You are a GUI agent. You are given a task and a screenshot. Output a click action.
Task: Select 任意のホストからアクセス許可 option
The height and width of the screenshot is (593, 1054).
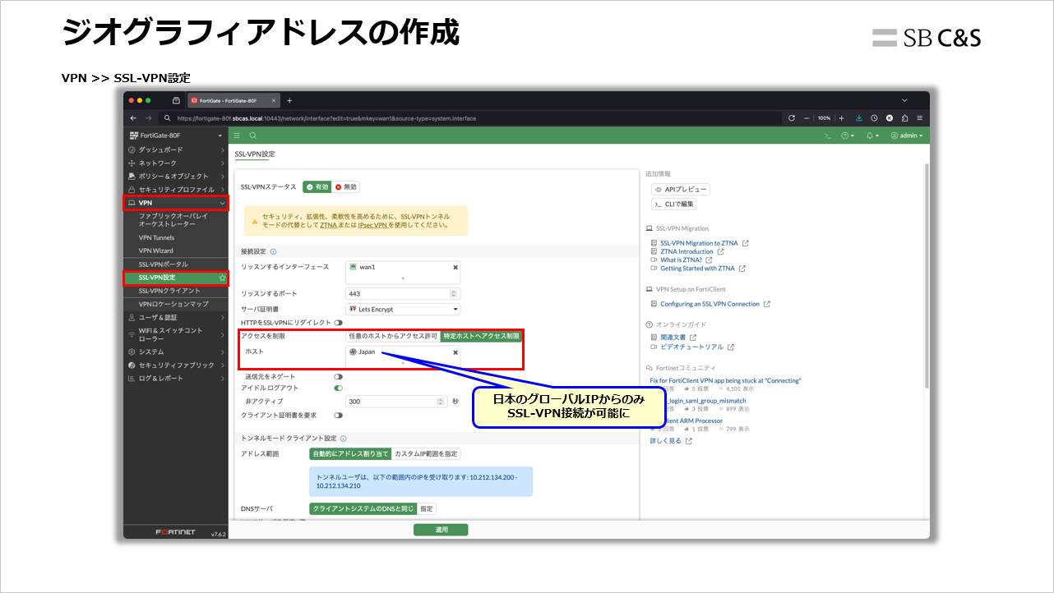pyautogui.click(x=393, y=336)
